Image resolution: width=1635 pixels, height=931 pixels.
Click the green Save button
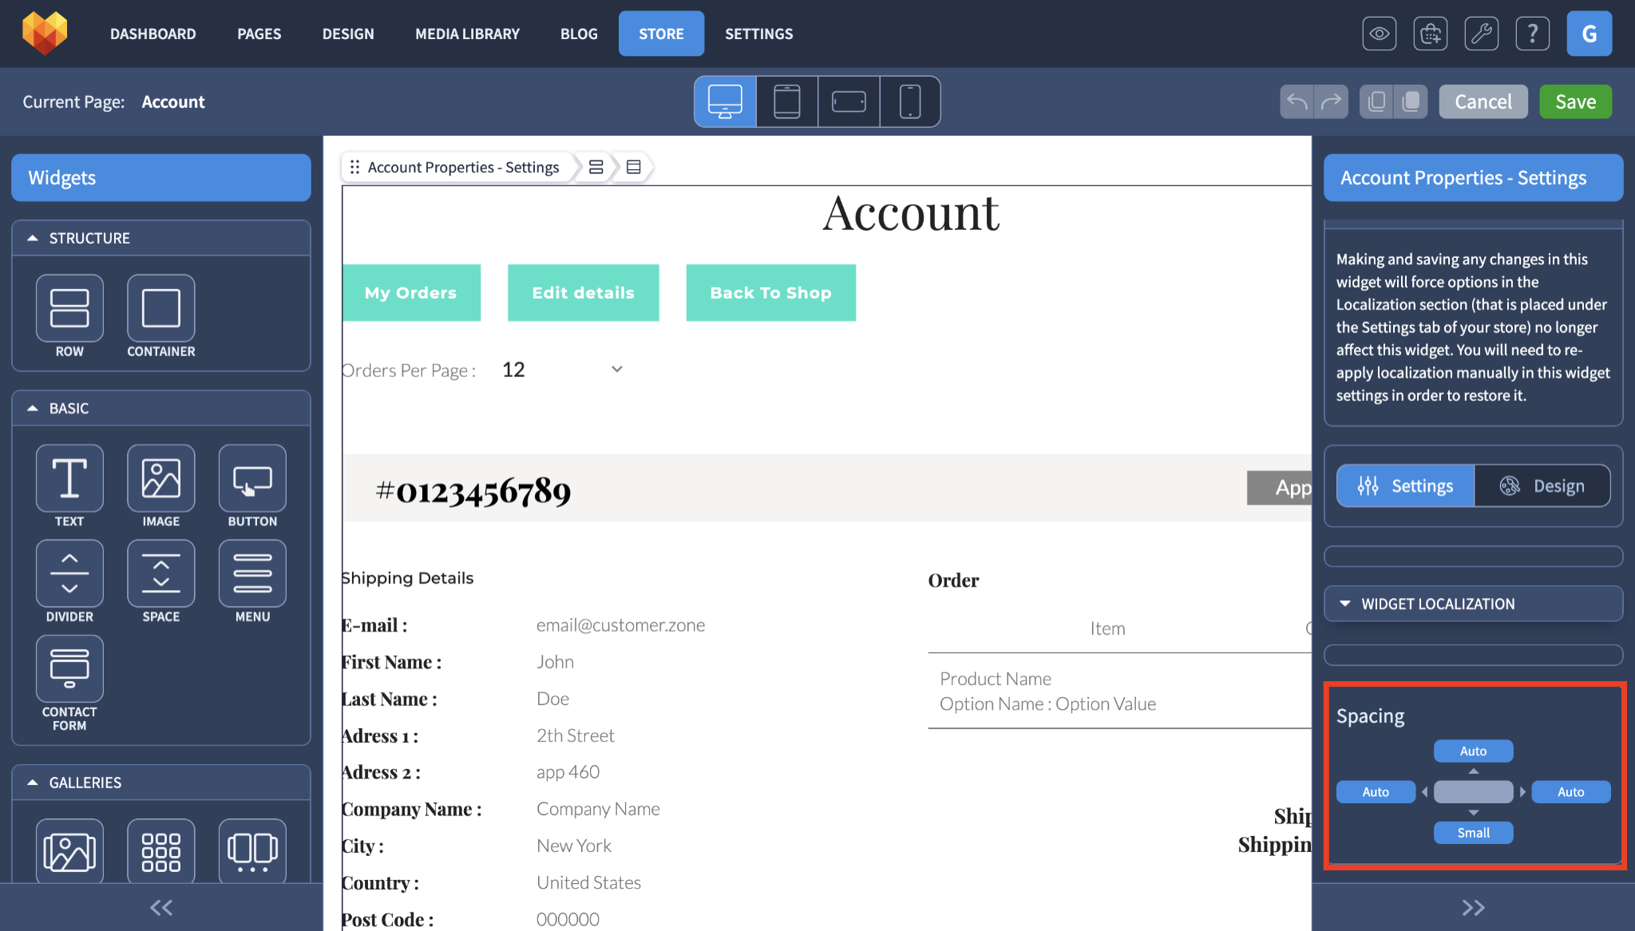(x=1575, y=101)
